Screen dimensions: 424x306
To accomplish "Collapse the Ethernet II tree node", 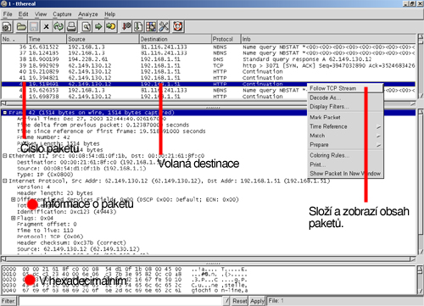I will click(5, 156).
